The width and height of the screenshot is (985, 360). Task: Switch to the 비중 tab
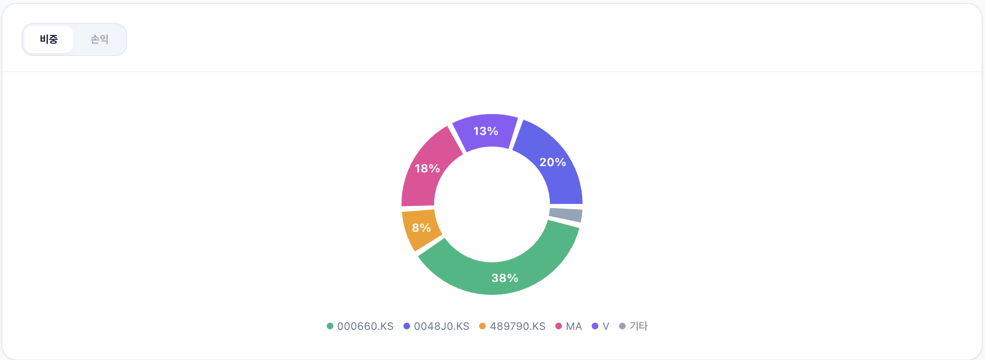click(x=49, y=39)
